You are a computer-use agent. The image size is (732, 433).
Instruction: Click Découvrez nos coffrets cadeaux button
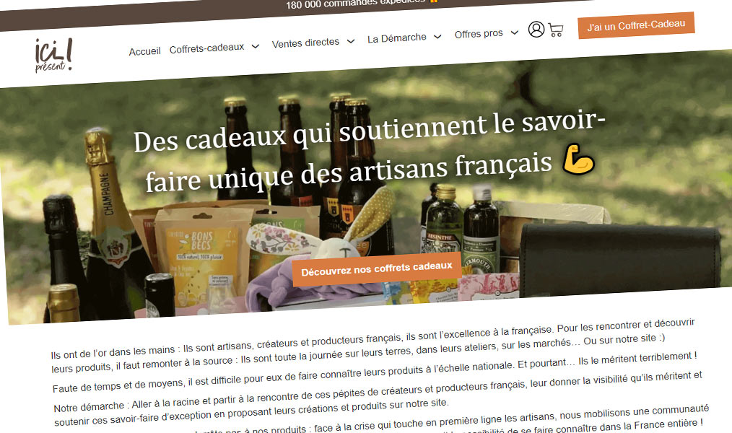tap(377, 268)
